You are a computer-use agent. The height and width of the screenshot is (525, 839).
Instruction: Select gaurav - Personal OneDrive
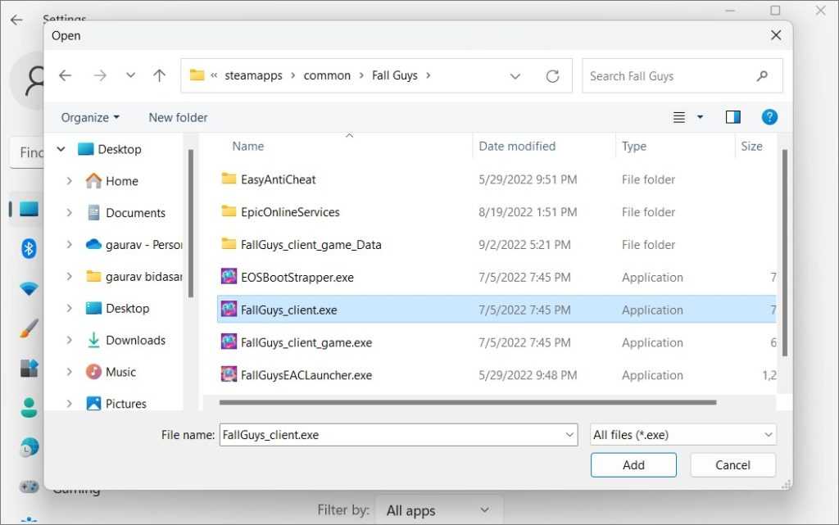tap(134, 244)
